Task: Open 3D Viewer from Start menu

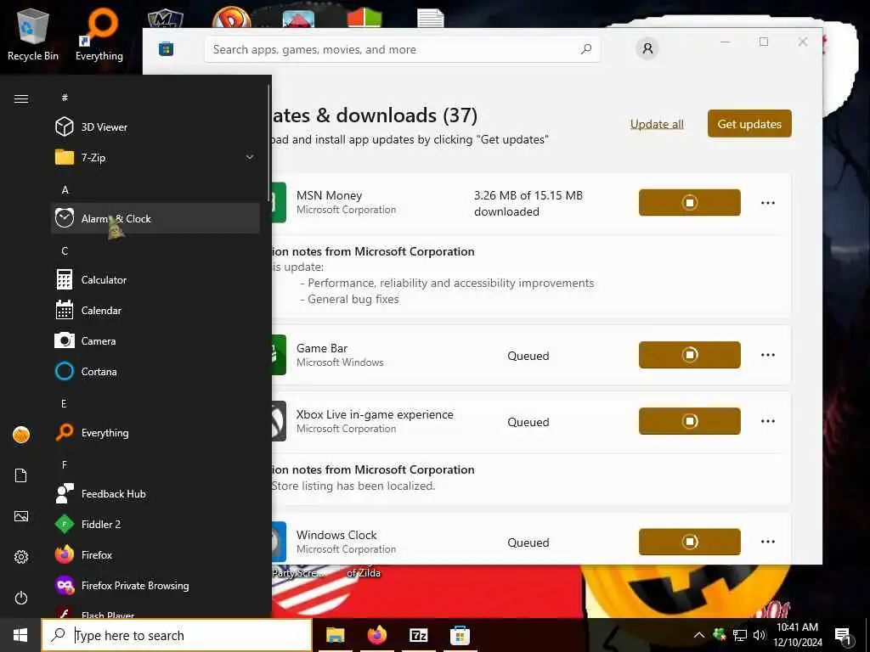Action: coord(155,127)
